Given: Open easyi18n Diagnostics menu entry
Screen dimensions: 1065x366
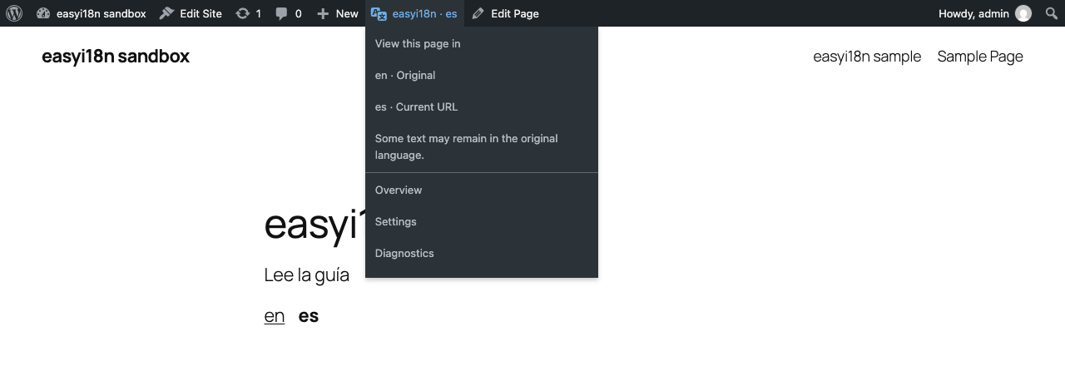Looking at the screenshot, I should point(482,253).
